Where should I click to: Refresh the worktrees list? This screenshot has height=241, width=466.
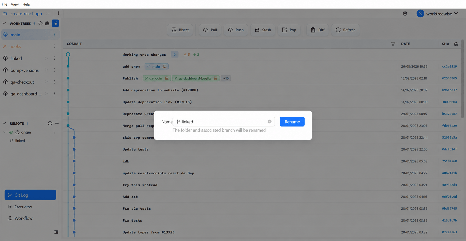click(x=40, y=23)
